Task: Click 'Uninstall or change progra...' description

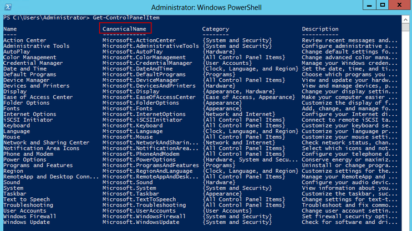Action: (350, 166)
